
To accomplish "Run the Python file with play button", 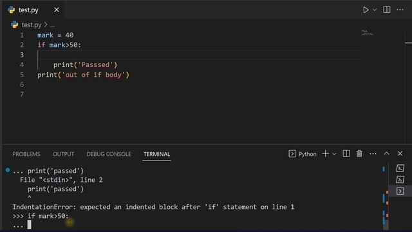I will click(x=366, y=10).
